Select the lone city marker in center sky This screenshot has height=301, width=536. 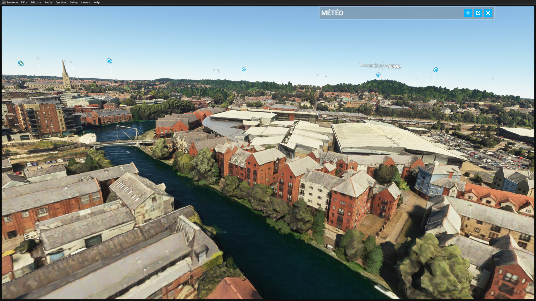(244, 69)
